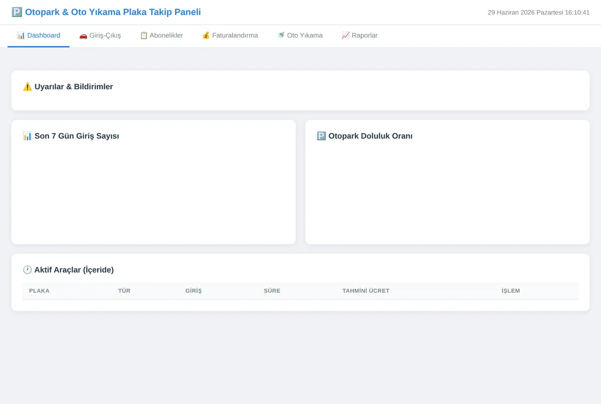
Task: Click the money bag icon on Faturalandırma
Action: tap(206, 36)
